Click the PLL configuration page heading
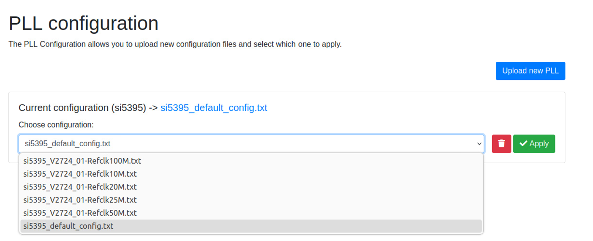593x241 pixels. 84,23
